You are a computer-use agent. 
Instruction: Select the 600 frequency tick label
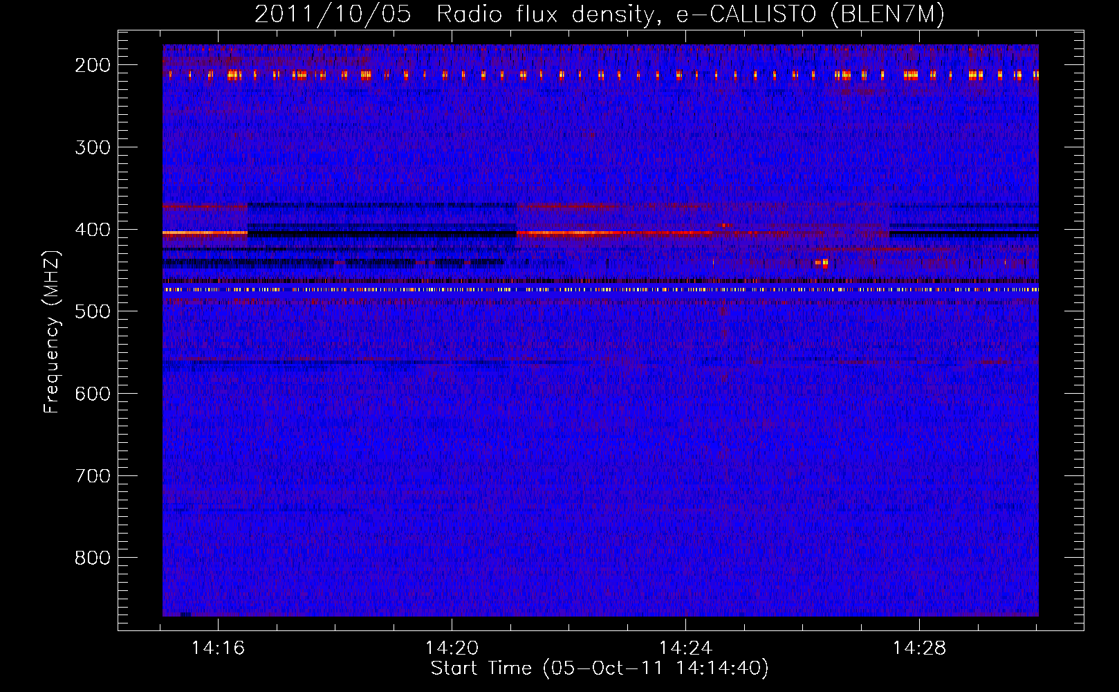point(92,394)
